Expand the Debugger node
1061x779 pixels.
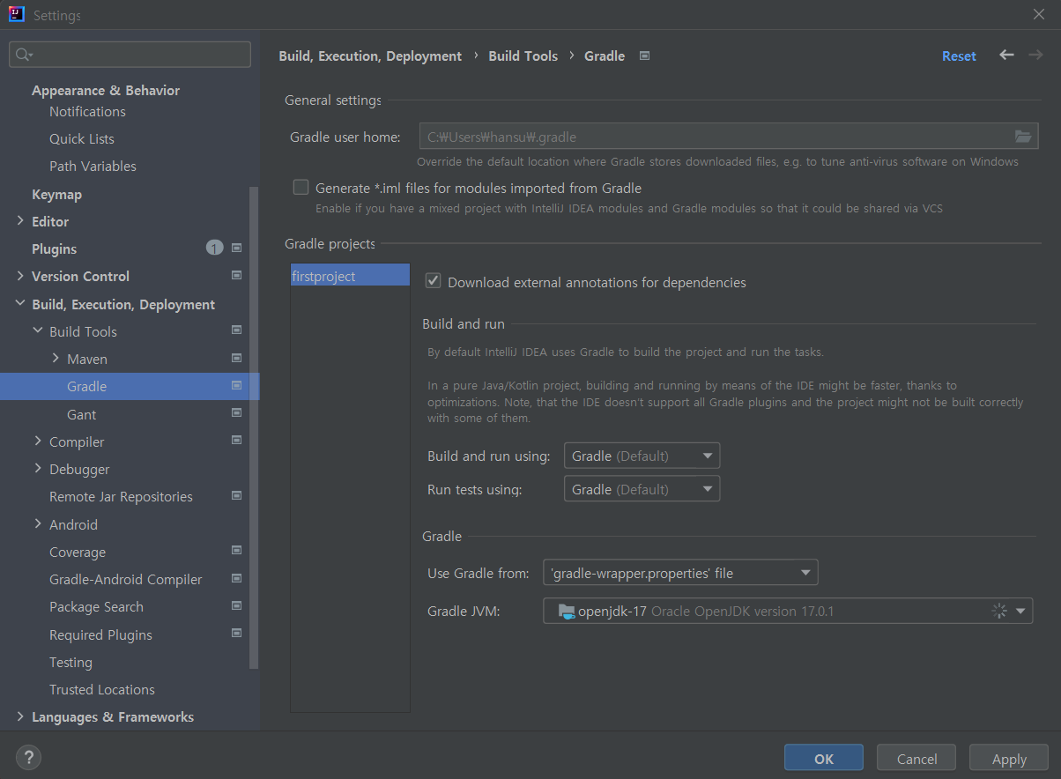click(38, 469)
